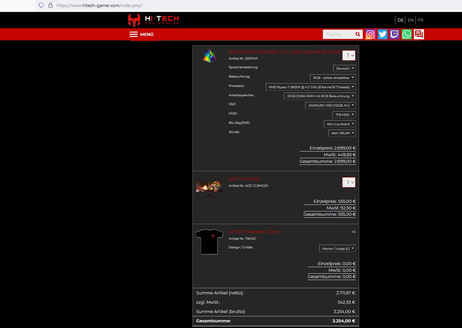Open the AOC CU34G2X product link
The width and height of the screenshot is (462, 328).
tap(244, 179)
